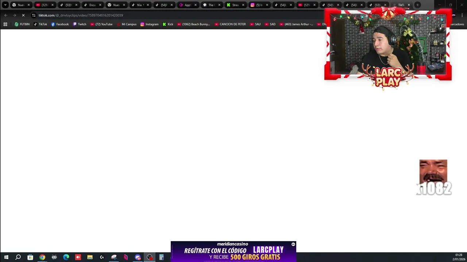Open the Discord taskbar icon
This screenshot has height=262, width=467.
[138, 257]
